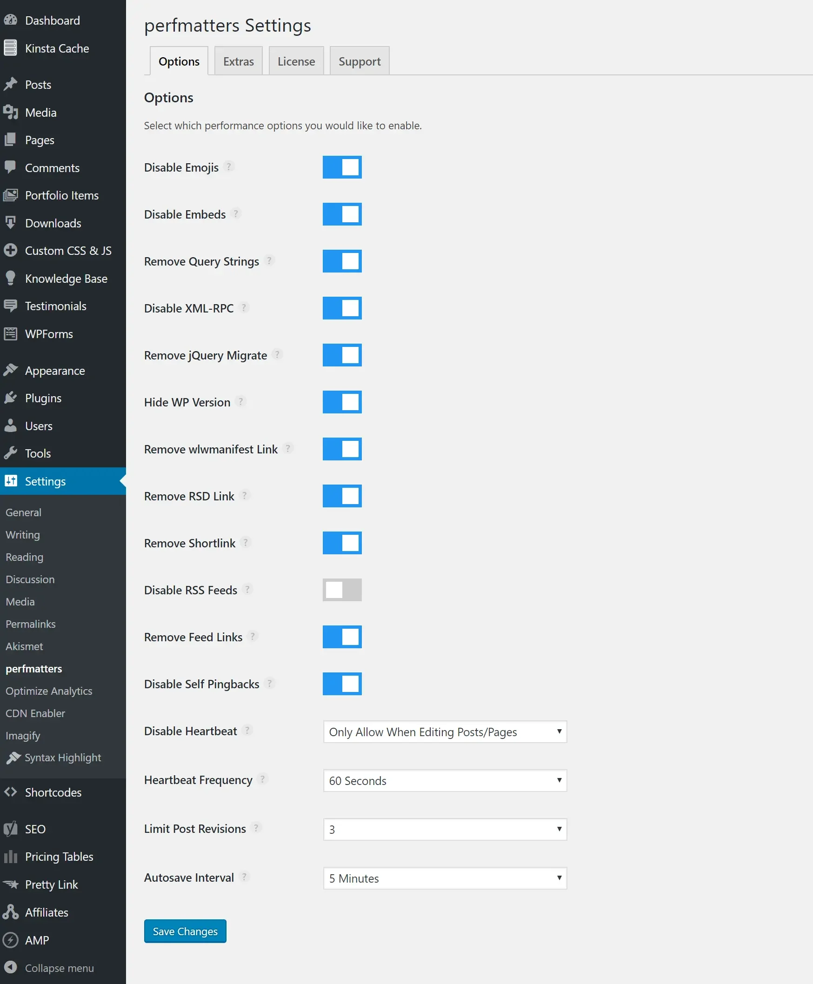
Task: Click the AMP lightning icon
Action: click(x=11, y=940)
